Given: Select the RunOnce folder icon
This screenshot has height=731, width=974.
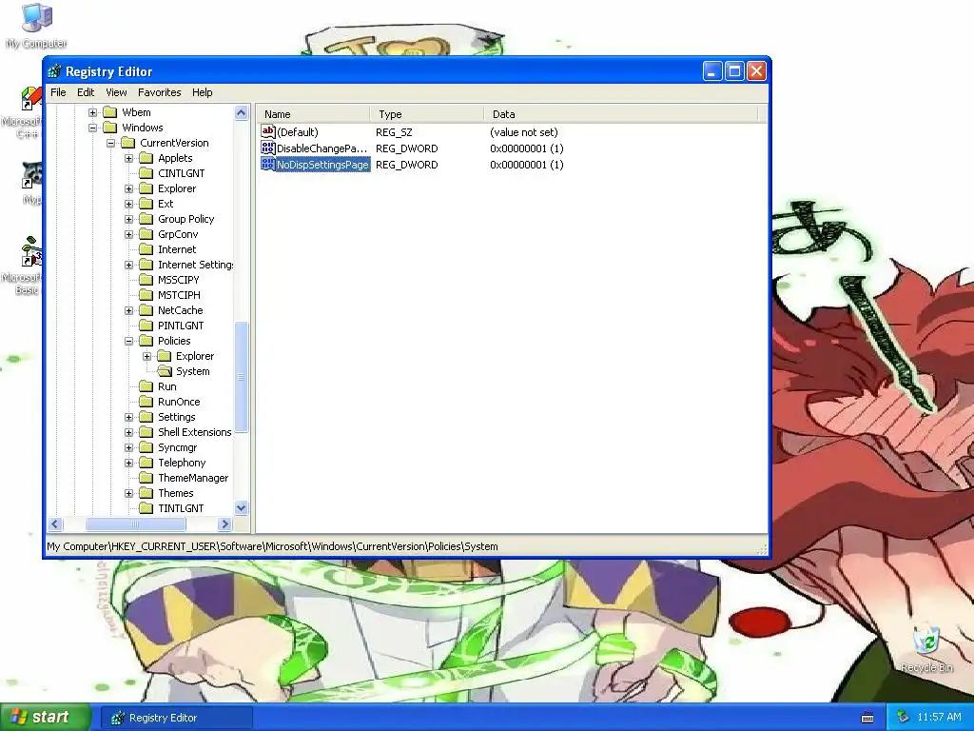Looking at the screenshot, I should [x=146, y=402].
